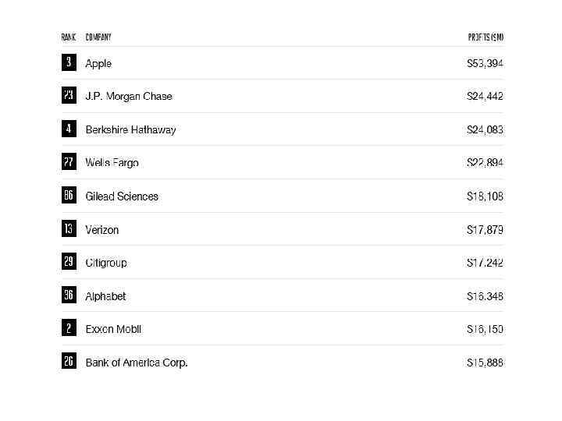Sort by the RANK column header
This screenshot has width=562, height=421.
tap(69, 37)
